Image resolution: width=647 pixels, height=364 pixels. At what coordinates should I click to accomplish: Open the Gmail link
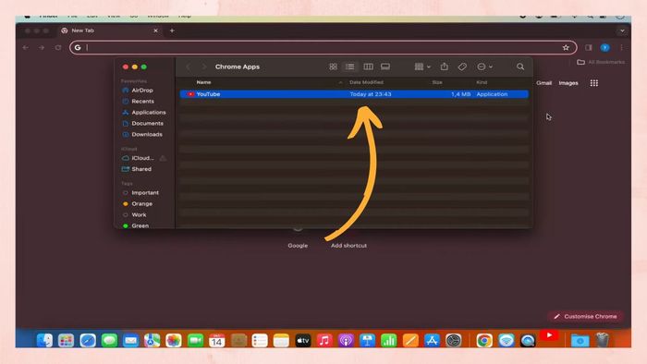pos(543,83)
